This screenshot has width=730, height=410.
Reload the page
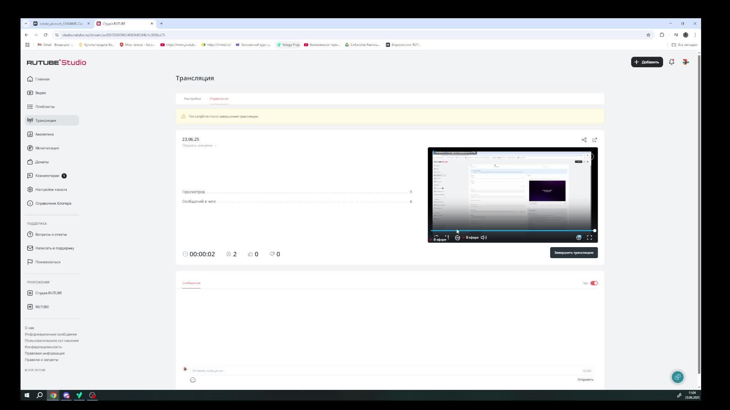(45, 35)
